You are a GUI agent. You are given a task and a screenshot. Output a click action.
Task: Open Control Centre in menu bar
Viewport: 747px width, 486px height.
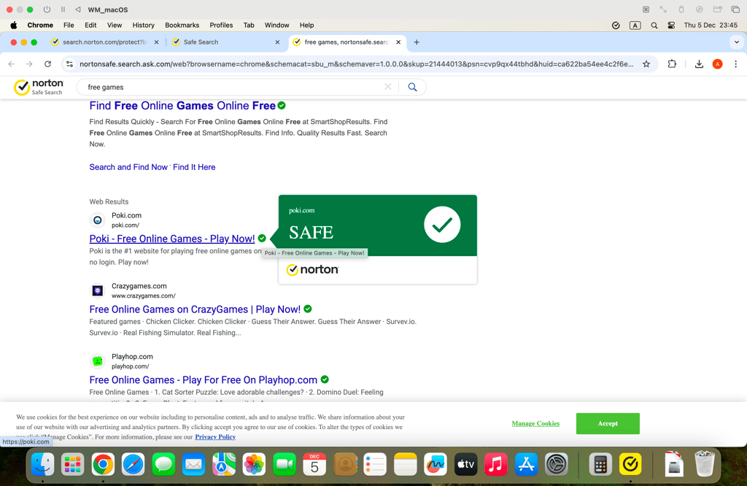(x=671, y=26)
